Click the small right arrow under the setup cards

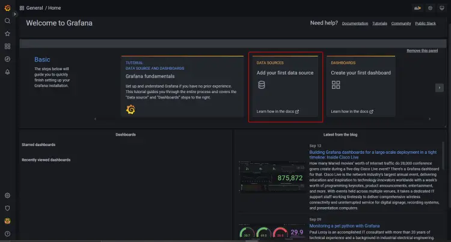(430, 119)
